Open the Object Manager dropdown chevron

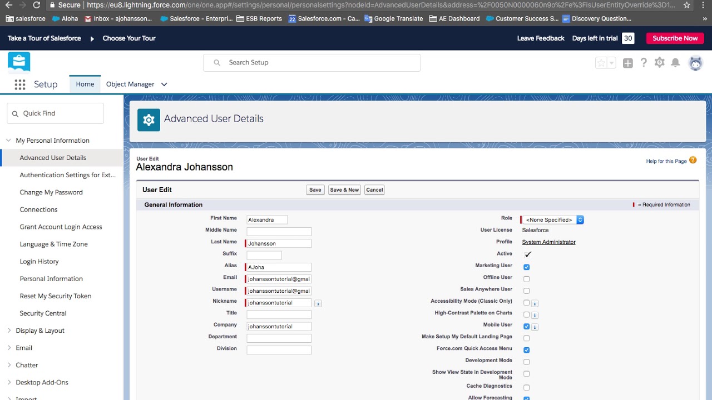[164, 84]
